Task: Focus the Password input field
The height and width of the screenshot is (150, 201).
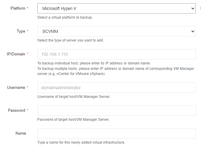Action: click(116, 111)
